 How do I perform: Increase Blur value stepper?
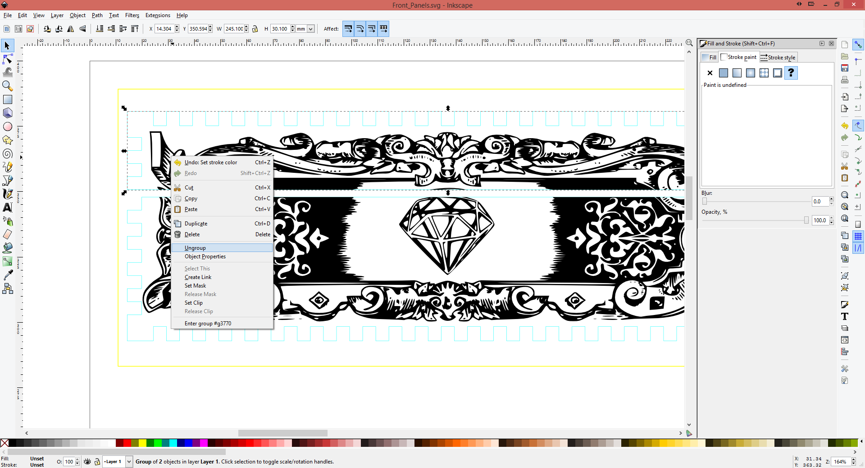coord(832,199)
